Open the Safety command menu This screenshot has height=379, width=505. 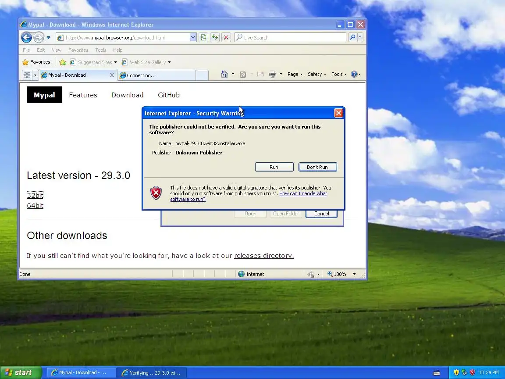tap(317, 74)
